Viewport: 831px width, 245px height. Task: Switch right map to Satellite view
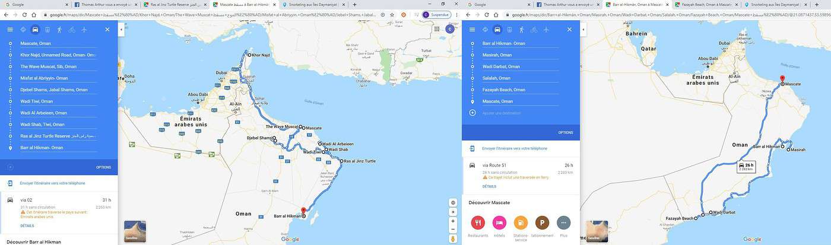[597, 231]
